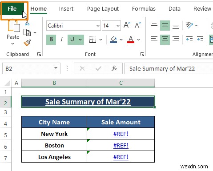Select the City Name header cell
This screenshot has width=213, height=171.
(x=54, y=122)
